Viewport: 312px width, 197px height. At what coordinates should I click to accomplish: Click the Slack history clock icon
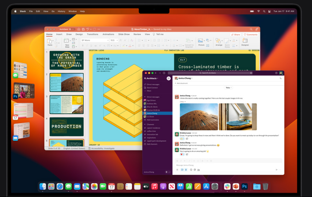(x=164, y=73)
